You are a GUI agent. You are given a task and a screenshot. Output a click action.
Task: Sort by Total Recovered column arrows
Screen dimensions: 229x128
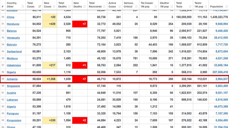point(104,6)
